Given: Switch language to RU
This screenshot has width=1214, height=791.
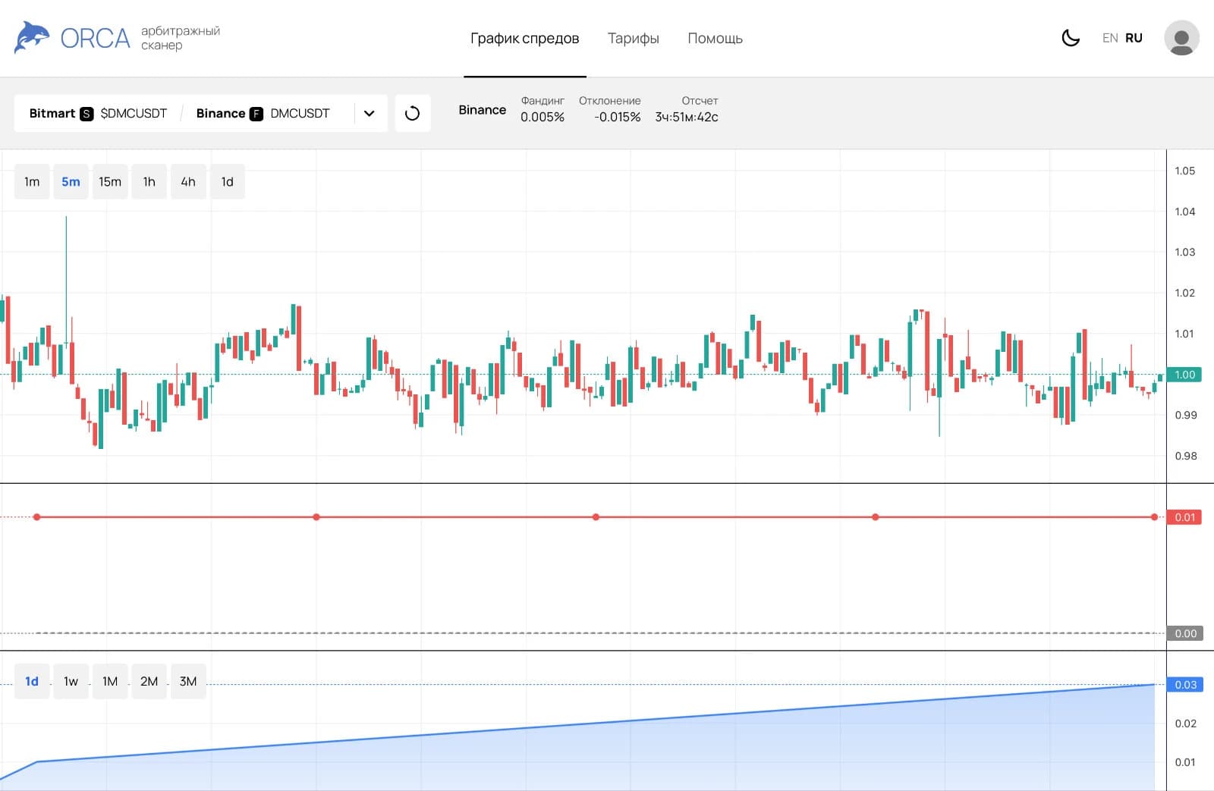Looking at the screenshot, I should tap(1134, 38).
